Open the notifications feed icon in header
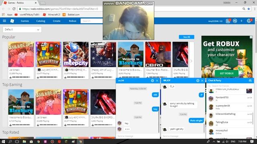The width and height of the screenshot is (257, 144). 228,21
